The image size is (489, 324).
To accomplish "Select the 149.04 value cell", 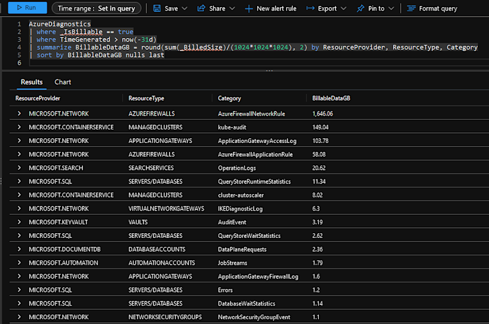I will click(x=320, y=127).
